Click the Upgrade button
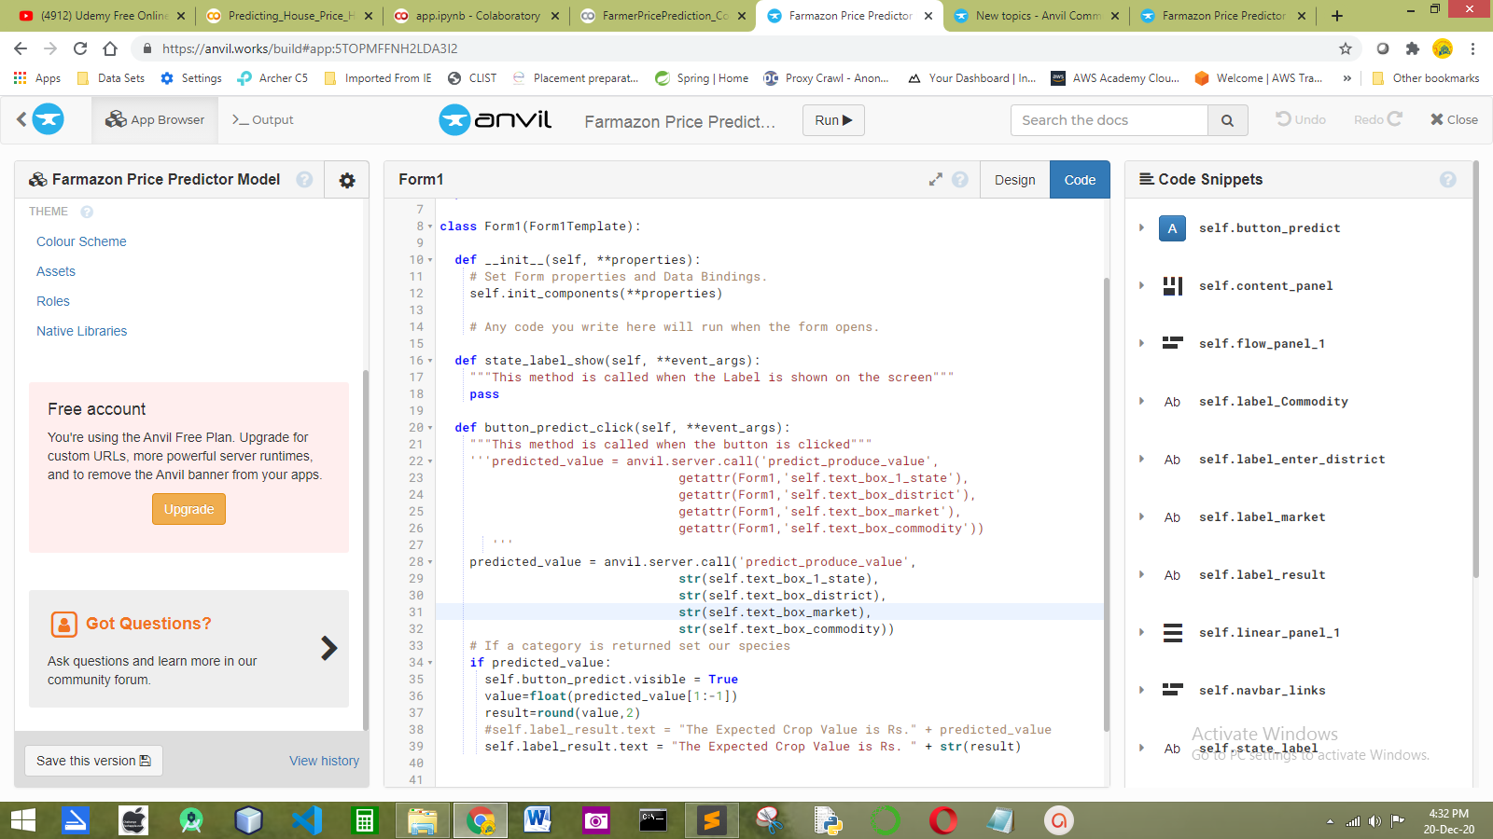 [188, 509]
